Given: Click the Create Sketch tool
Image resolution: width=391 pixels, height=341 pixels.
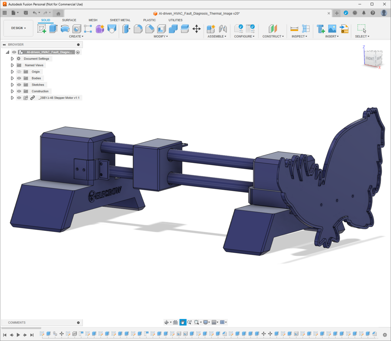Looking at the screenshot, I should pos(42,29).
